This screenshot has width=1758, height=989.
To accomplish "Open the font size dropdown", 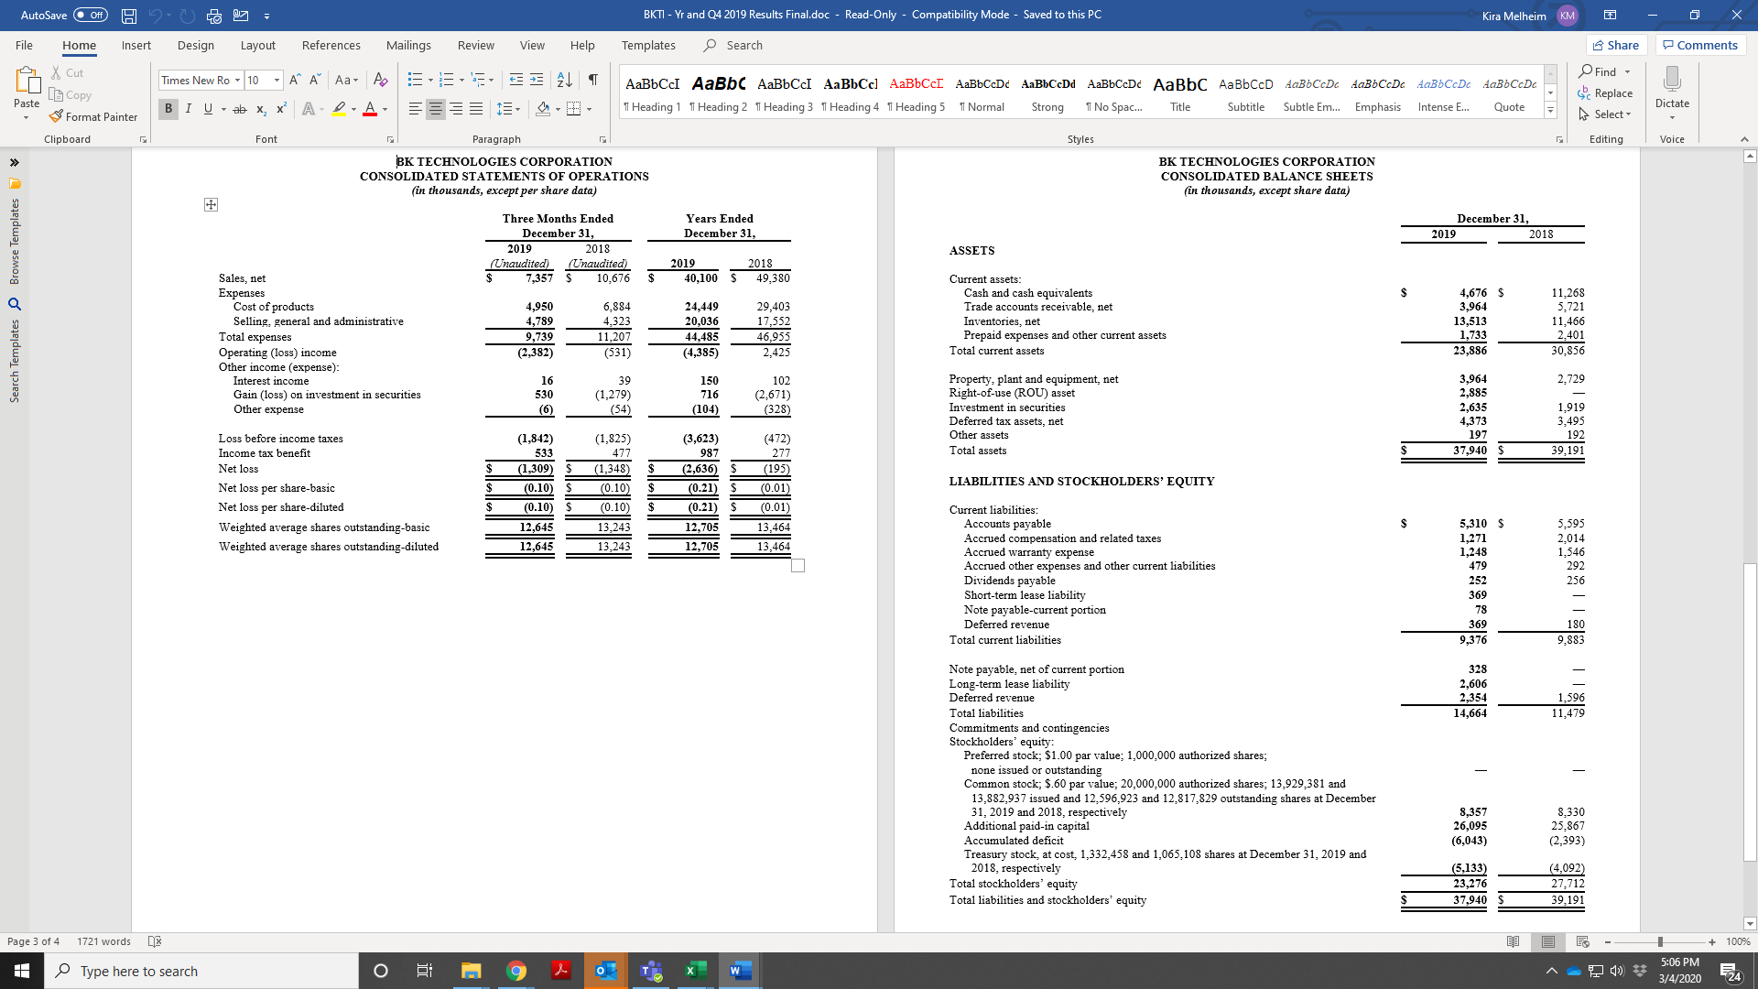I will point(277,80).
